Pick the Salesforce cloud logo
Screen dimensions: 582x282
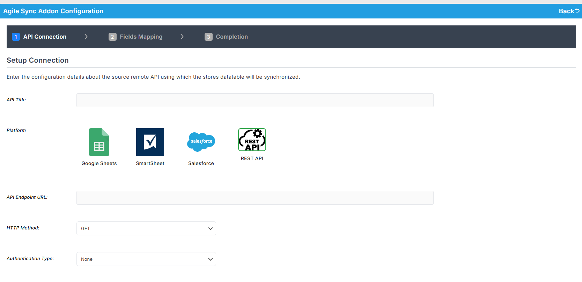pyautogui.click(x=201, y=142)
